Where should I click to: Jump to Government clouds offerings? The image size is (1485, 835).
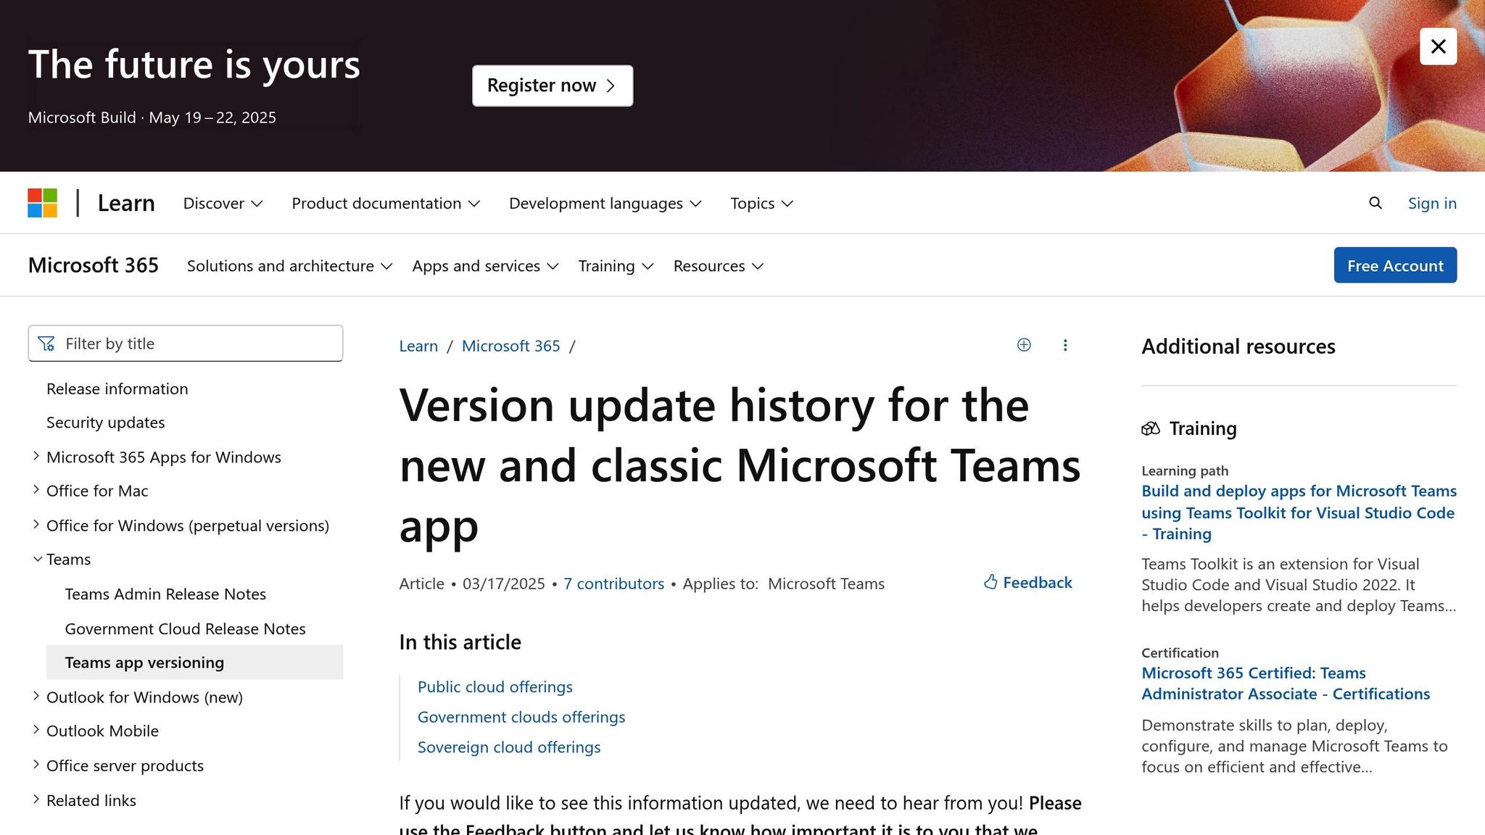[x=521, y=718]
